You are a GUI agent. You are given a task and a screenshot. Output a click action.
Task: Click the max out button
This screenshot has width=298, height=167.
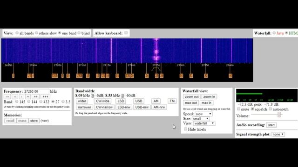click(191, 103)
